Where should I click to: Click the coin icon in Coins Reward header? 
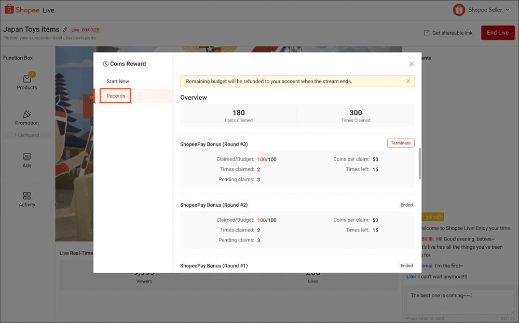(105, 63)
